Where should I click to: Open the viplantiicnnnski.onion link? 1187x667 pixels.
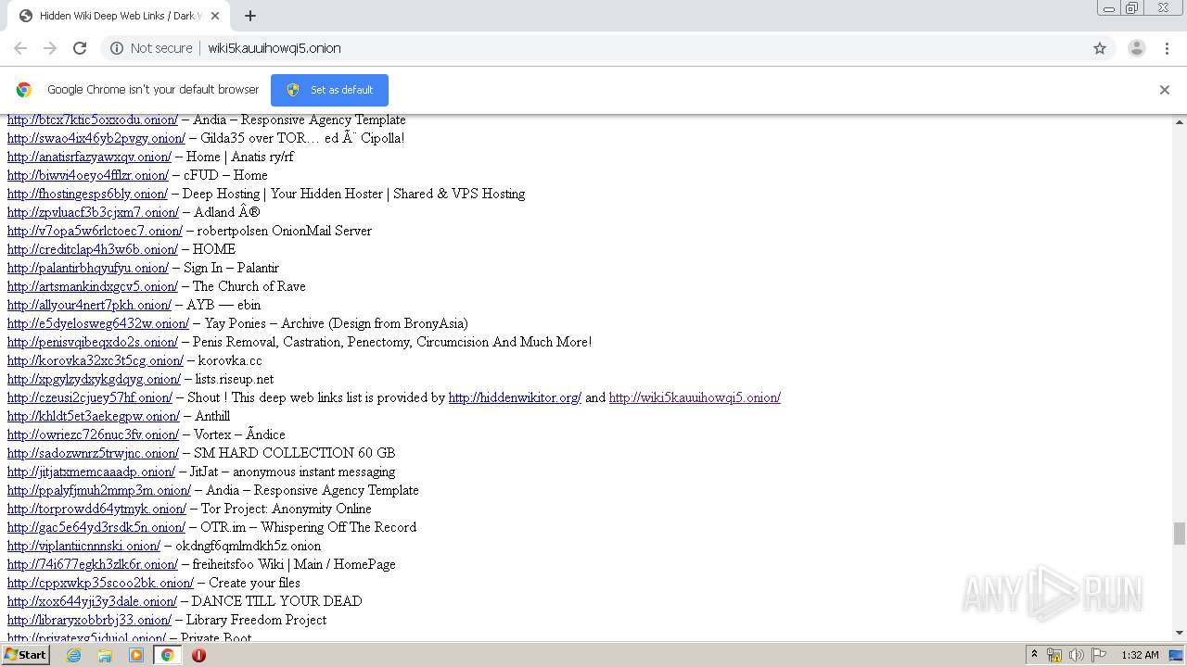(83, 546)
